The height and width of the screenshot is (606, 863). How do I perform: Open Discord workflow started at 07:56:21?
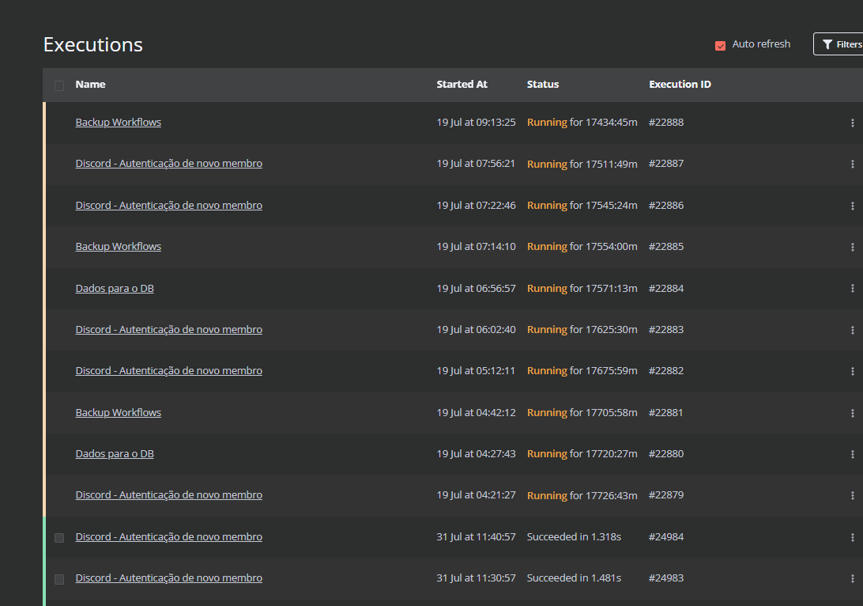(169, 164)
